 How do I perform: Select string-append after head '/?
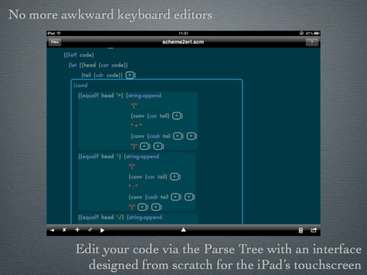tap(145, 218)
